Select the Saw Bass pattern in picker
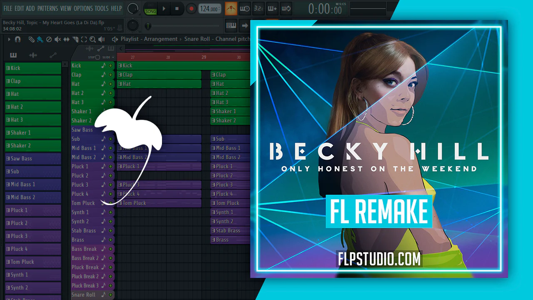Screen dimensions: 533x300 (x=33, y=158)
